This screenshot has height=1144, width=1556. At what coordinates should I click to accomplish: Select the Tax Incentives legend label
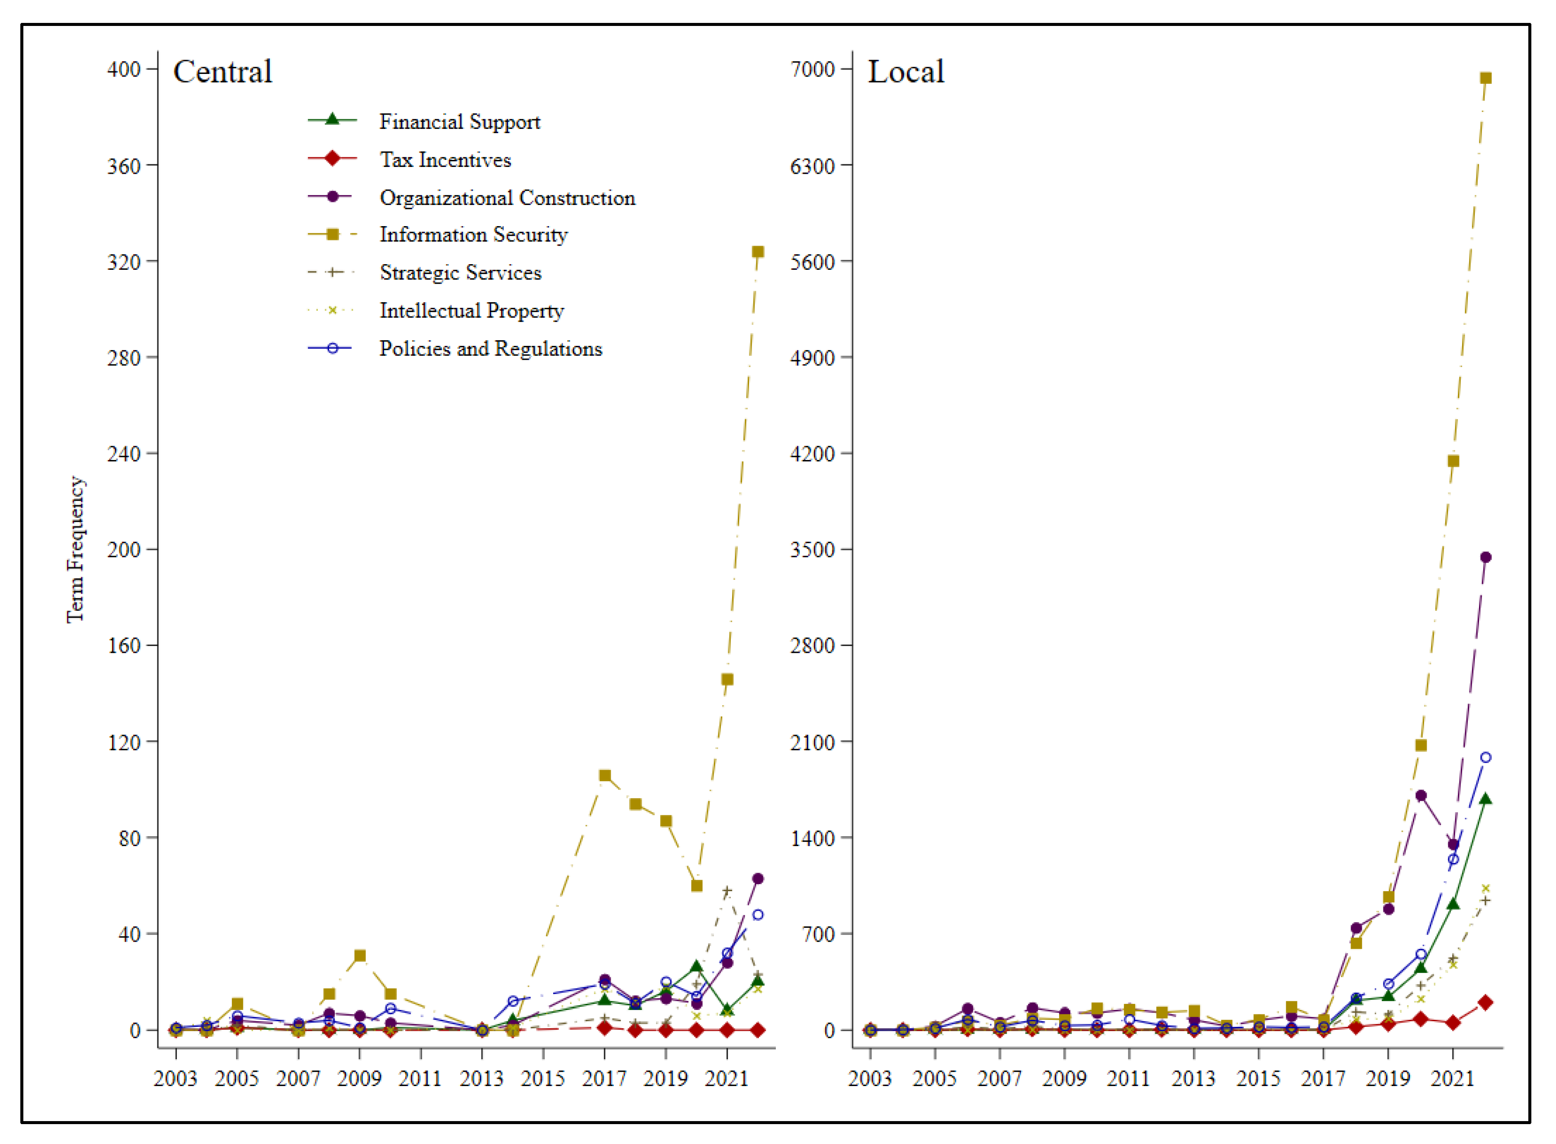[x=445, y=160]
